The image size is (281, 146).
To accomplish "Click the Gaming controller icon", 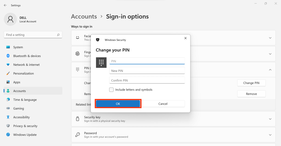I will click(8, 108).
